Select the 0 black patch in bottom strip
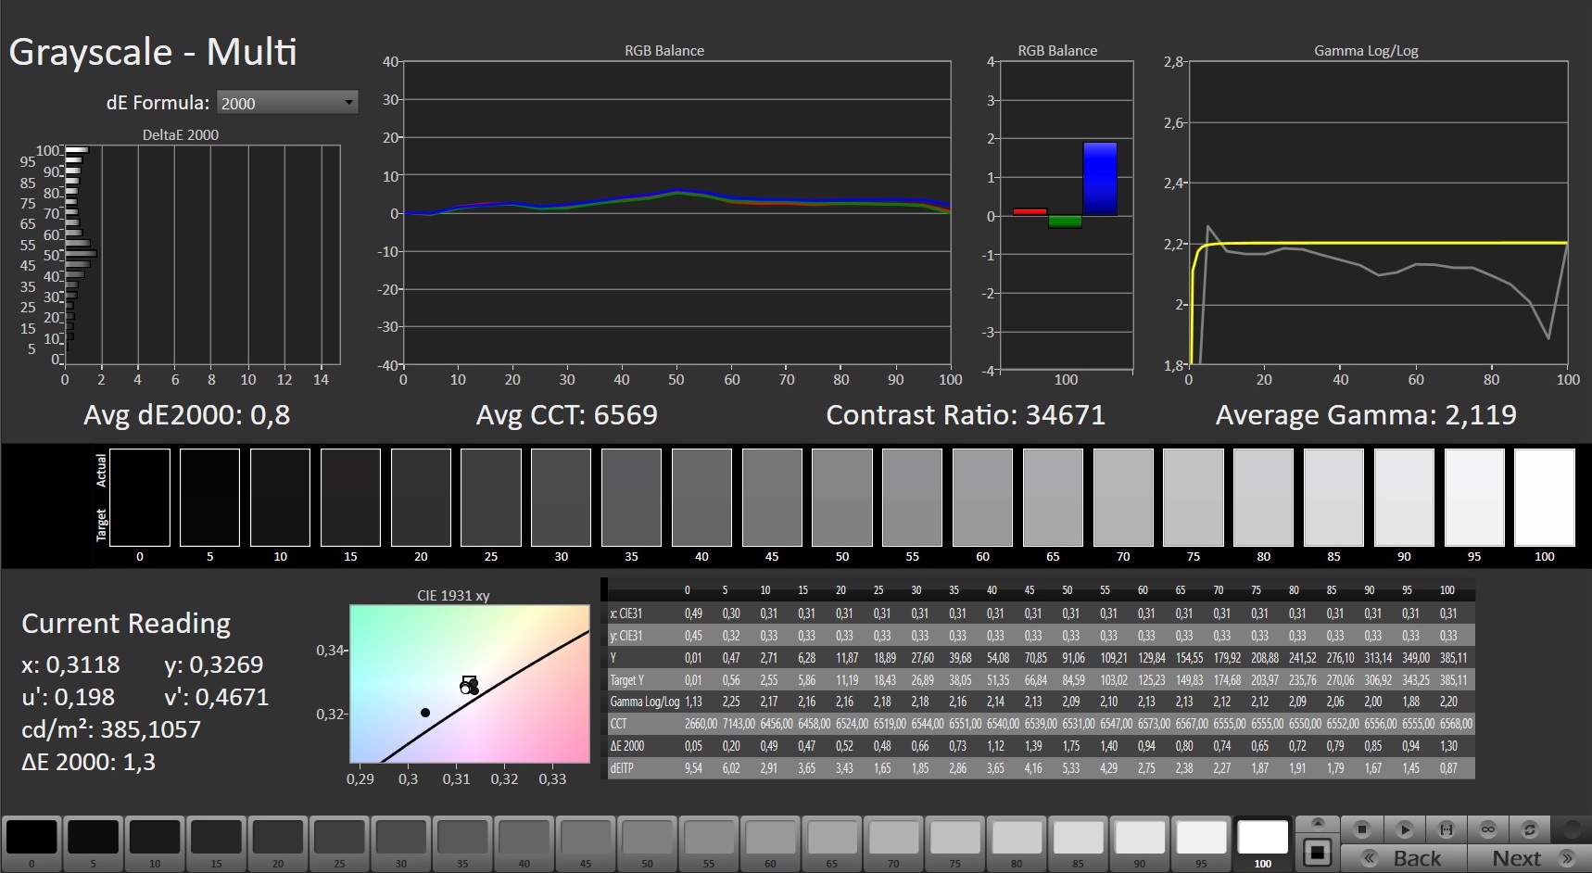Viewport: 1592px width, 873px height. [32, 843]
